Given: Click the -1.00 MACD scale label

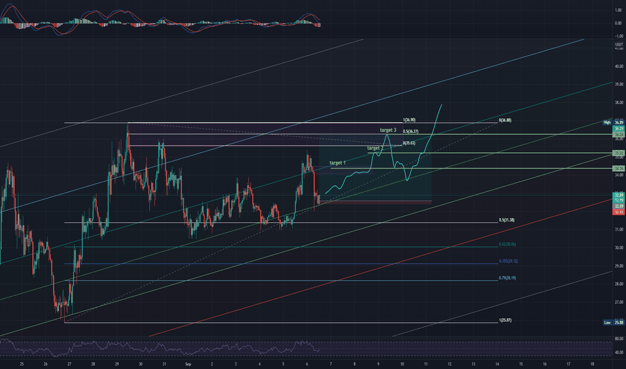Looking at the screenshot, I should click(619, 36).
